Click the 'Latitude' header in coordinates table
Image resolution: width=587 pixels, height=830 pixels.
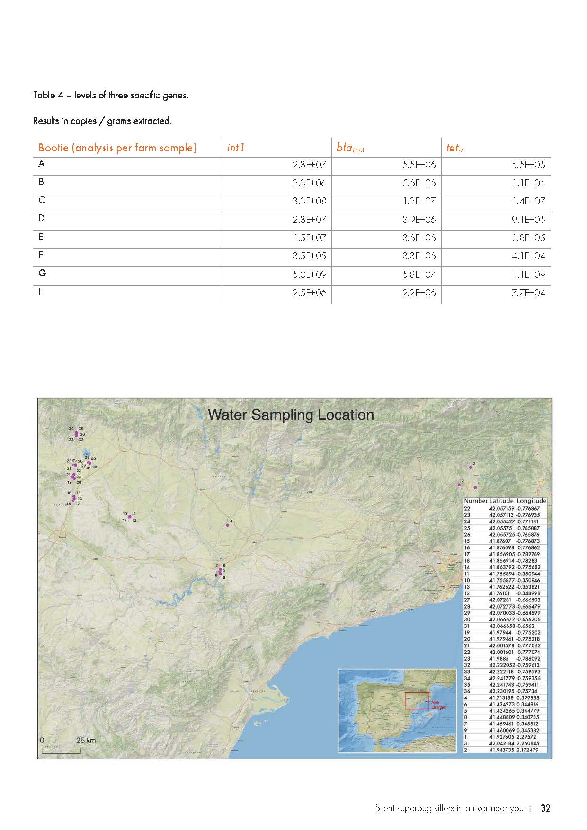(x=501, y=501)
